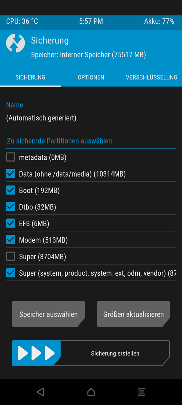Image resolution: width=182 pixels, height=405 pixels.
Task: Uncheck the Boot partition checkbox
Action: click(10, 190)
